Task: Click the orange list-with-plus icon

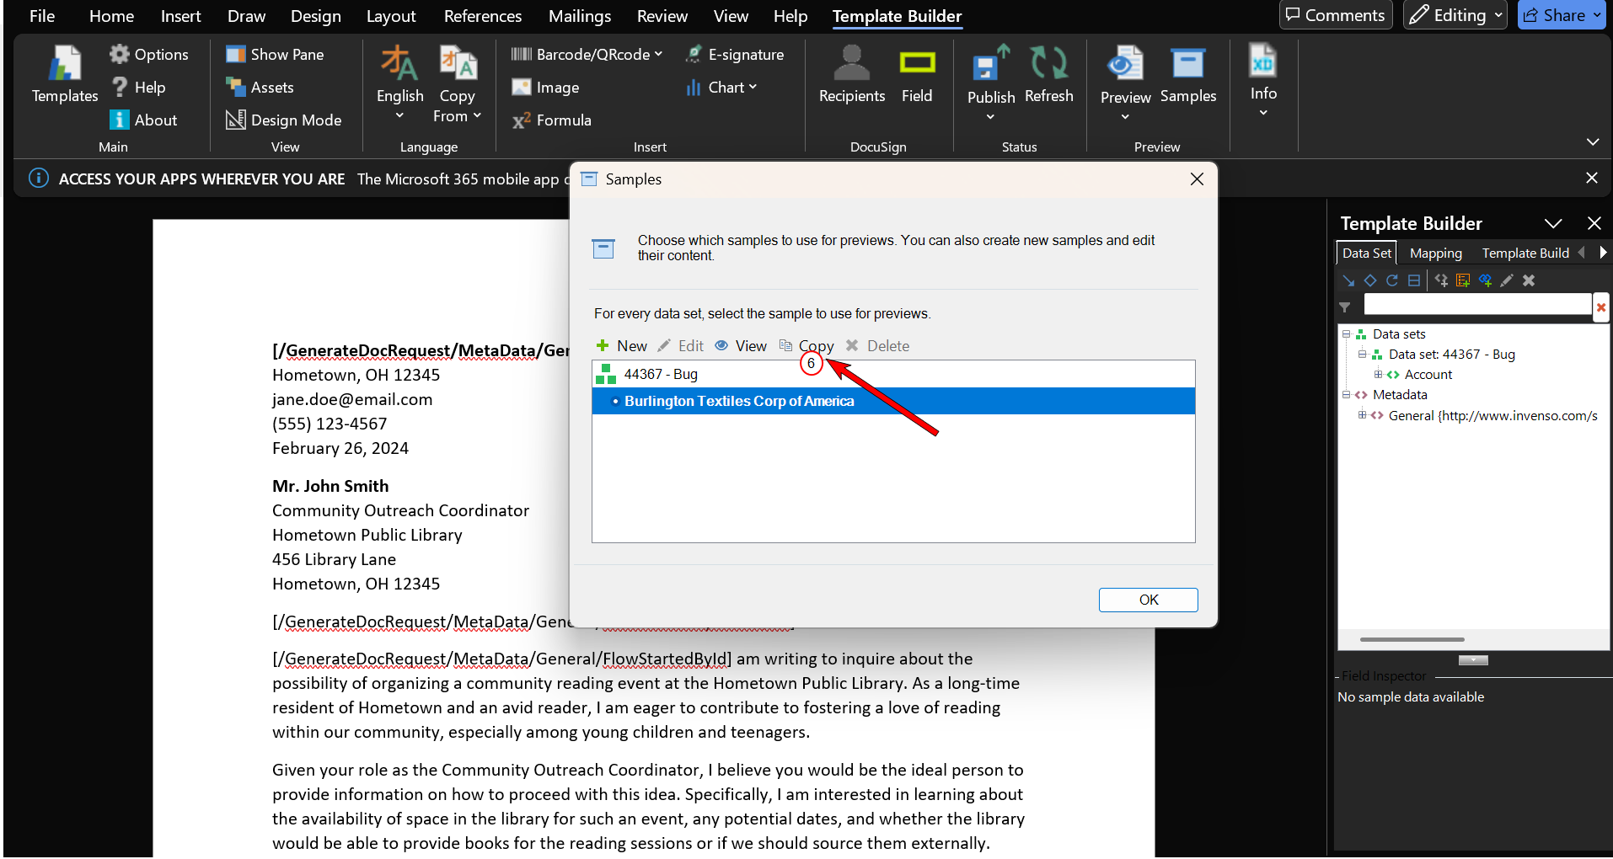Action: pos(1463,280)
